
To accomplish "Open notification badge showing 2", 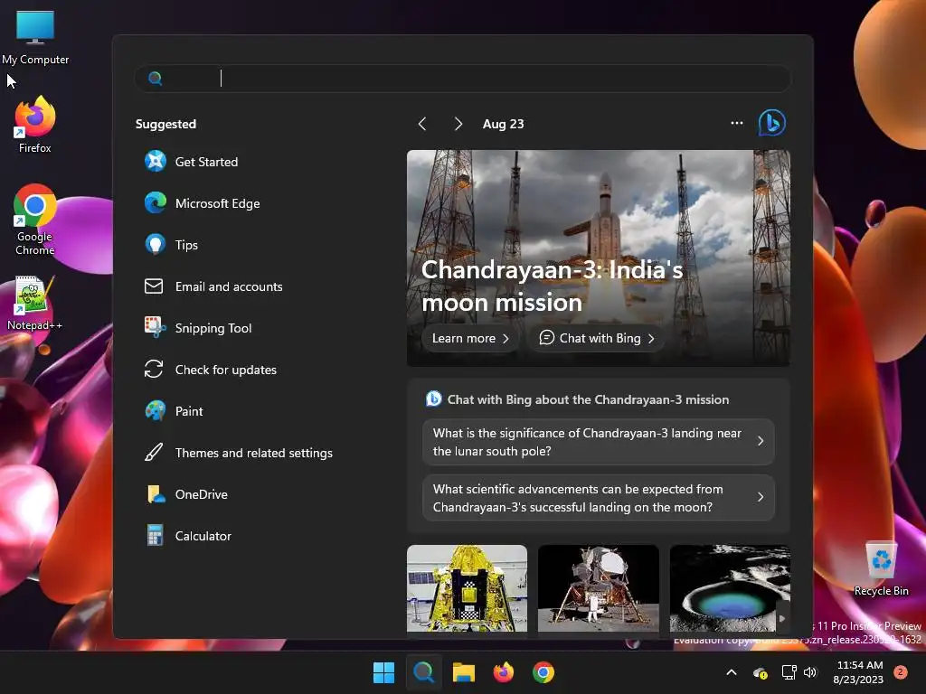I will pyautogui.click(x=901, y=671).
